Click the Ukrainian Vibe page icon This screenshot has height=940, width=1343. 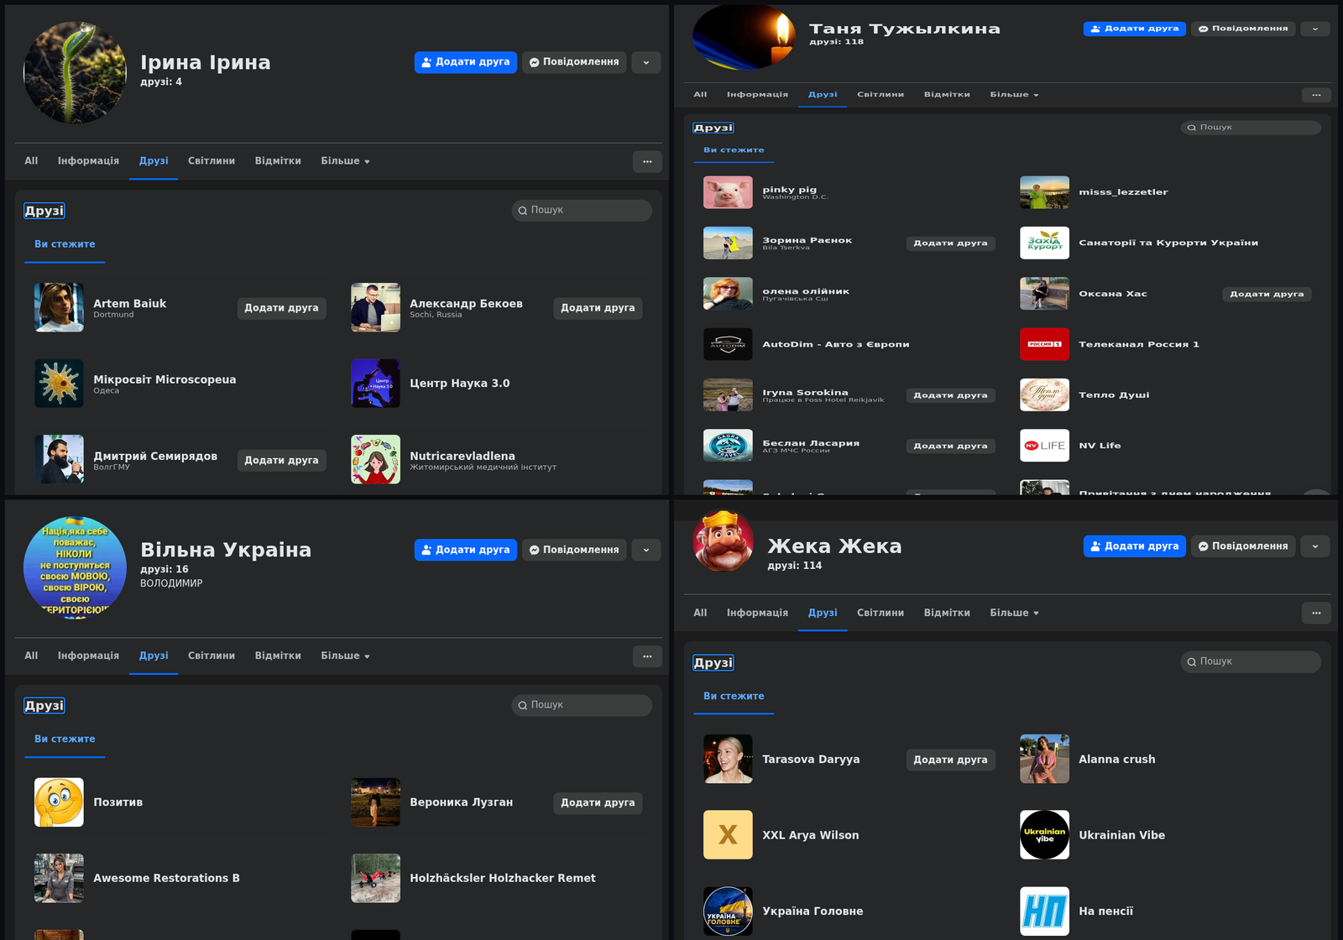[x=1044, y=834]
